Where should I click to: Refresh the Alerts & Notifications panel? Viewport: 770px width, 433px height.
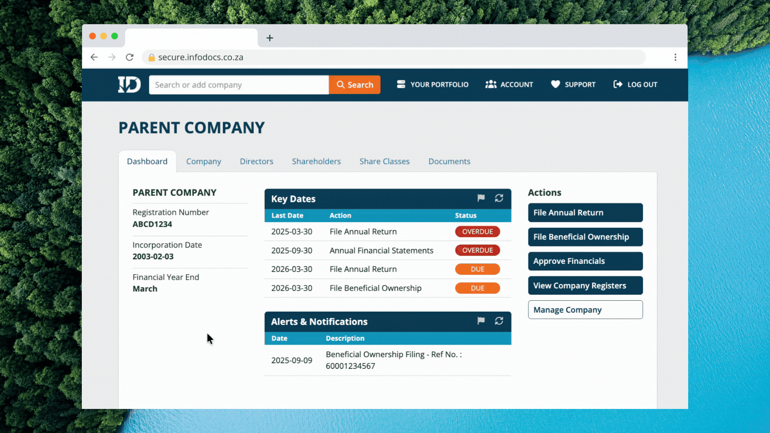(x=499, y=321)
